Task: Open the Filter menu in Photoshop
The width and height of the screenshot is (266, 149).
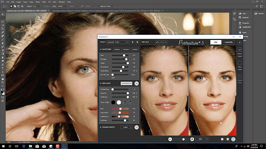Action: tap(44, 2)
